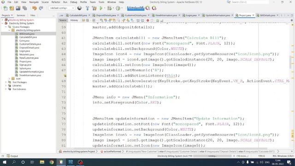Open the Debug menu

73,2
